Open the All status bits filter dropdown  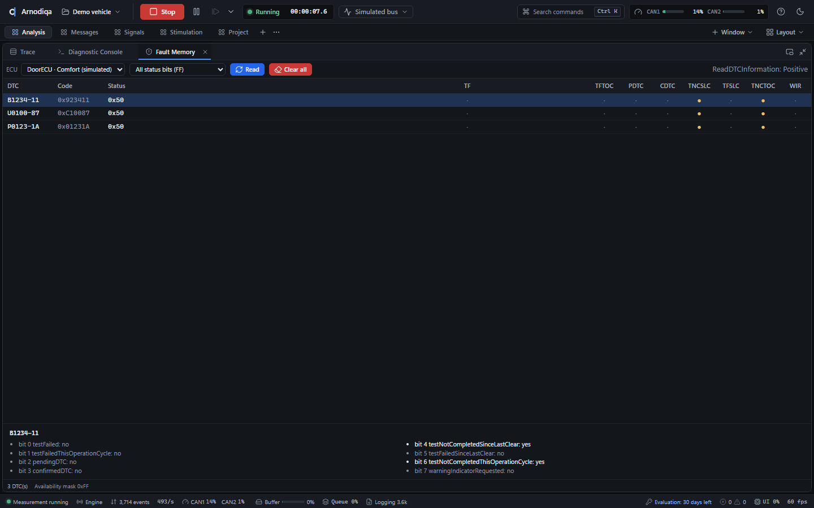177,69
